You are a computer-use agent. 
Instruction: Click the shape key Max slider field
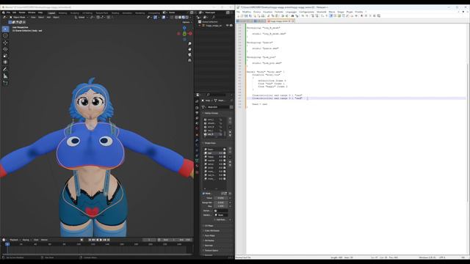click(221, 206)
